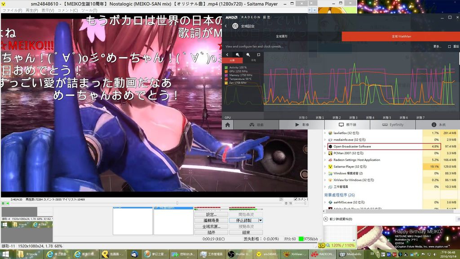Image resolution: width=460 pixels, height=259 pixels.
Task: Open the コメント(C) menu in Saitama Player
Action: coord(67,10)
